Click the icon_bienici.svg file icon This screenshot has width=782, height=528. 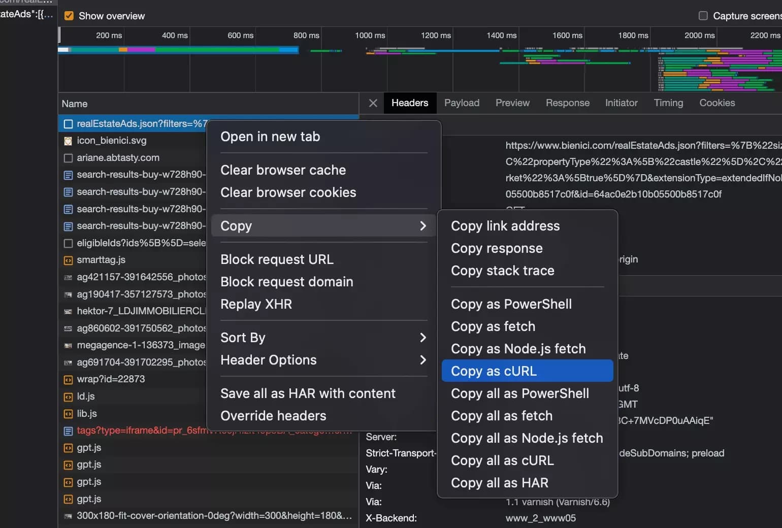(68, 141)
